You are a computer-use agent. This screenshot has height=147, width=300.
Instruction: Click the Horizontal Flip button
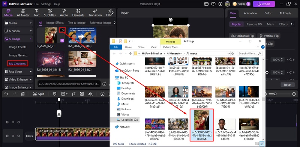coord(242,36)
